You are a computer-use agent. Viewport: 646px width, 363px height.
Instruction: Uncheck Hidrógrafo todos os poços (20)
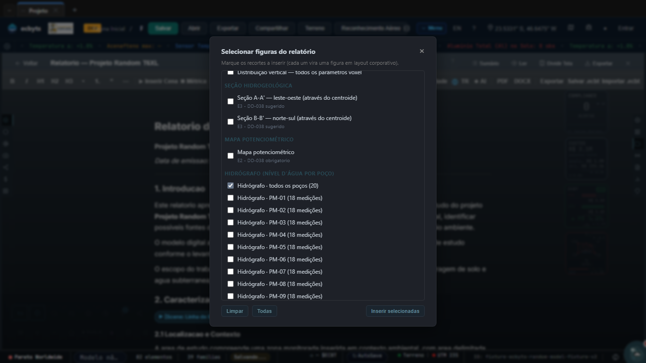[230, 186]
